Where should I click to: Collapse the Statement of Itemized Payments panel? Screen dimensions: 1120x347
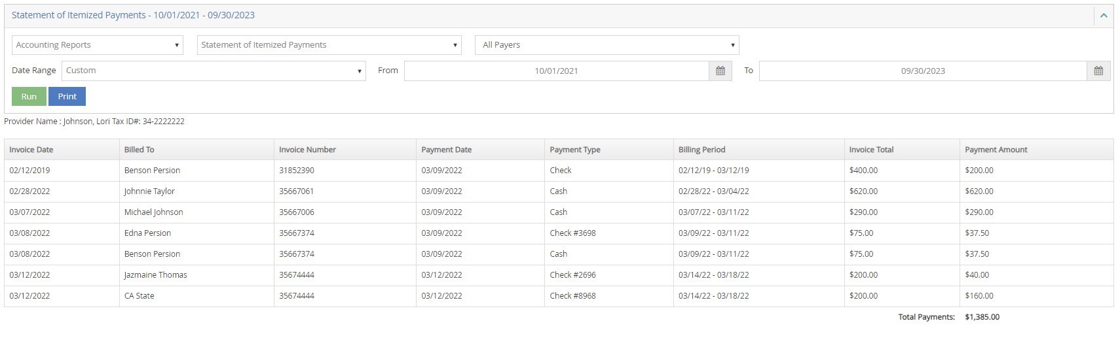point(1104,16)
